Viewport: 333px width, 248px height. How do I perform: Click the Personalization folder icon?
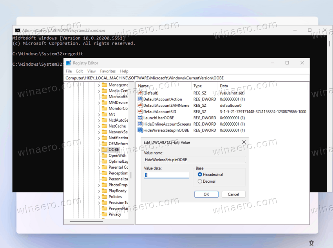tap(104, 179)
